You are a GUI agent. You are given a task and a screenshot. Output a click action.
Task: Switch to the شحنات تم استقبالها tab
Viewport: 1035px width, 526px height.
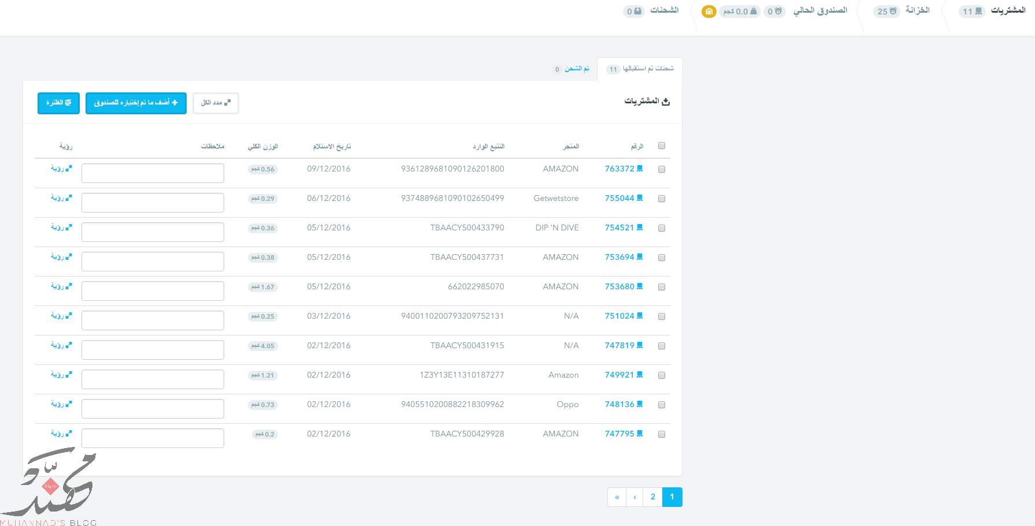coord(640,69)
